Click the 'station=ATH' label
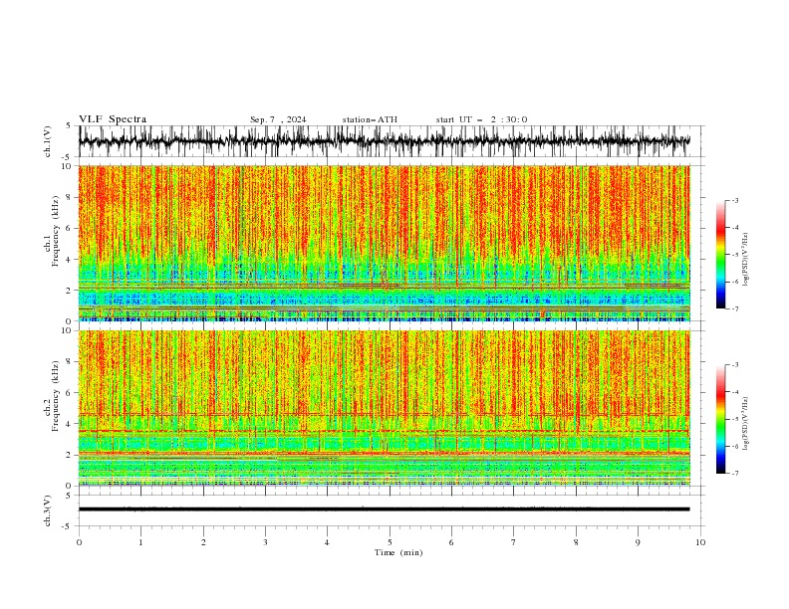 (370, 119)
